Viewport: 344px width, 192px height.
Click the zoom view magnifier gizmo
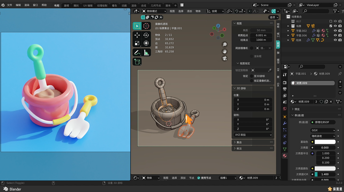(x=225, y=44)
